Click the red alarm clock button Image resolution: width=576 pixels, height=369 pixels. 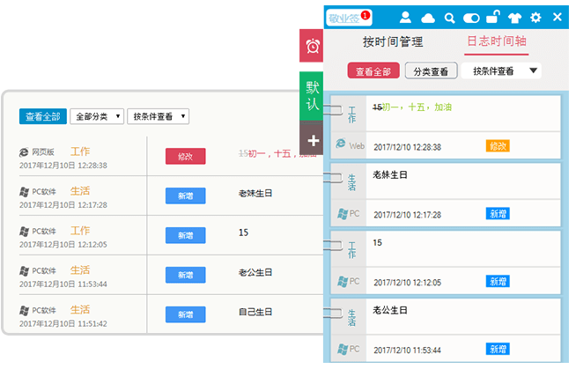tap(312, 45)
